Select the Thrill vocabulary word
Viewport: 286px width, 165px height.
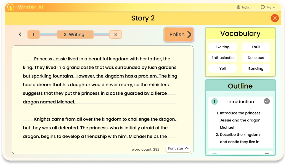tap(256, 47)
